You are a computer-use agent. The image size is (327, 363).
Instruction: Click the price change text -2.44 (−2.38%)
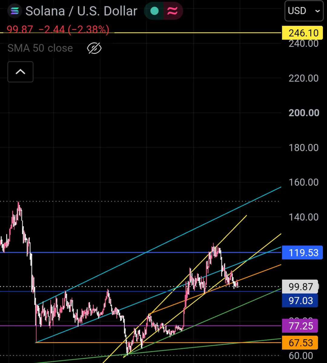(x=74, y=29)
